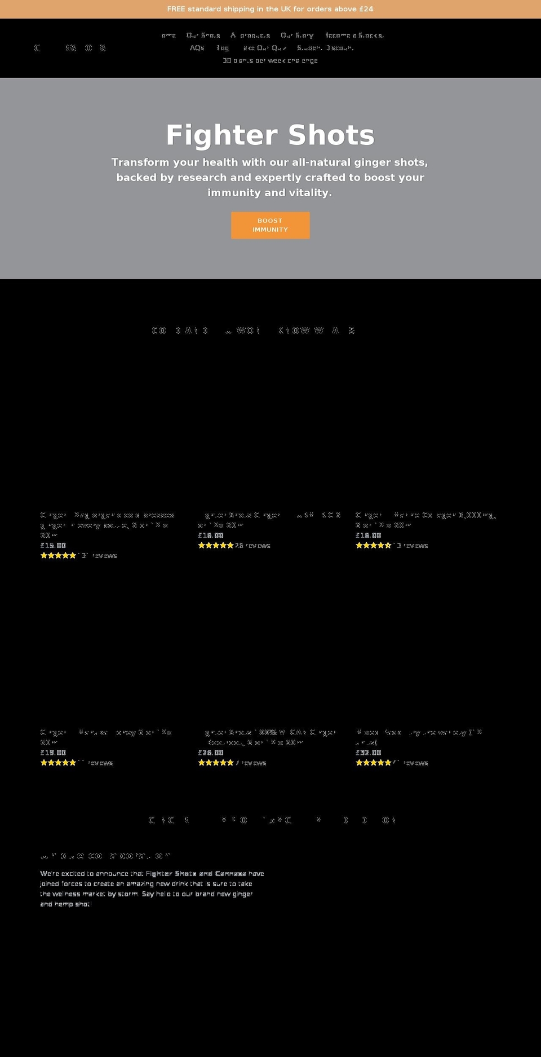Click the £15.00 price
The width and height of the screenshot is (541, 1057).
click(53, 545)
